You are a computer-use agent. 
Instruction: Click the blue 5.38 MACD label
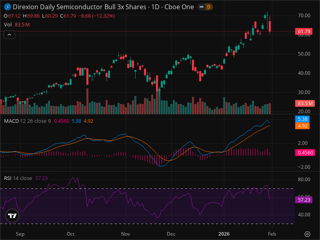point(302,119)
